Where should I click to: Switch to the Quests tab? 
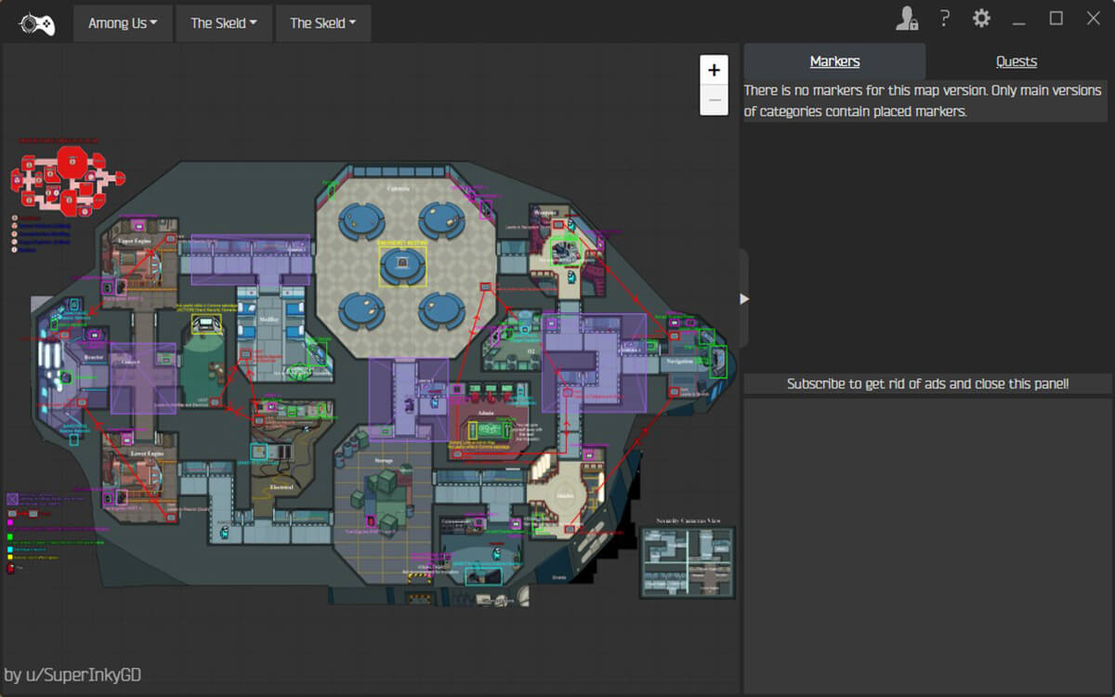point(1017,61)
